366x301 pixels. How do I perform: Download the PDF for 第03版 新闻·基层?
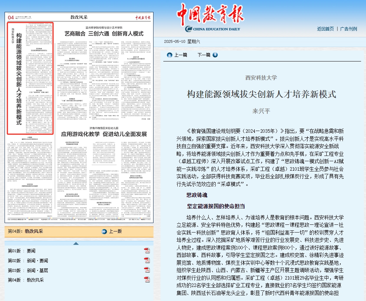click(147, 270)
